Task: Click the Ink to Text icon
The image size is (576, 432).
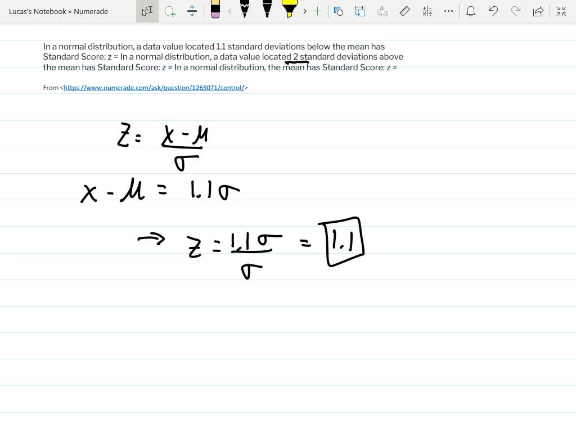Action: coord(382,11)
